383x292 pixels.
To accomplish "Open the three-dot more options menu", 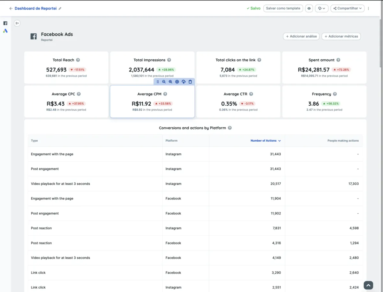I will coord(368,9).
